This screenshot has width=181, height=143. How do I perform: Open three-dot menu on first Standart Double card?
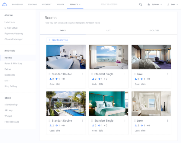tap(82, 74)
